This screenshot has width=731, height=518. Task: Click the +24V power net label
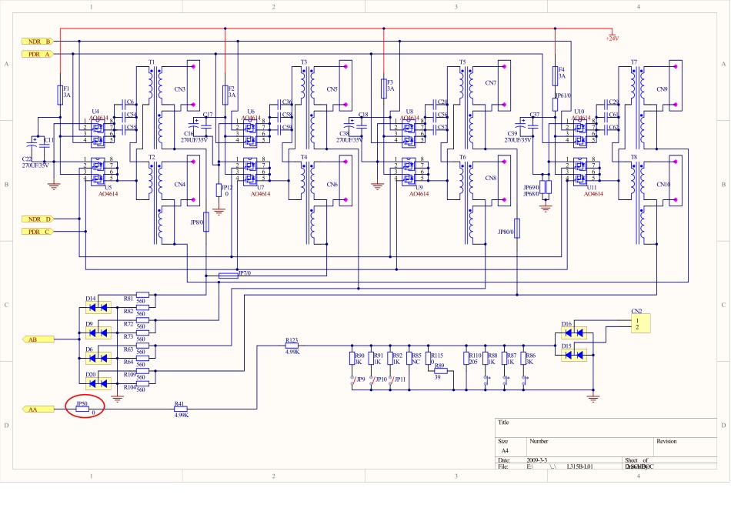(613, 38)
